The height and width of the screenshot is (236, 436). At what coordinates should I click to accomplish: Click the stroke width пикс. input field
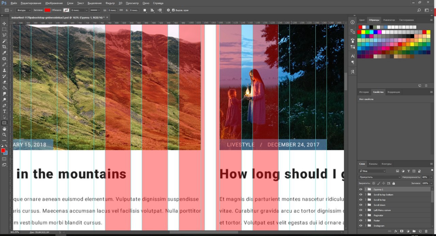(78, 10)
